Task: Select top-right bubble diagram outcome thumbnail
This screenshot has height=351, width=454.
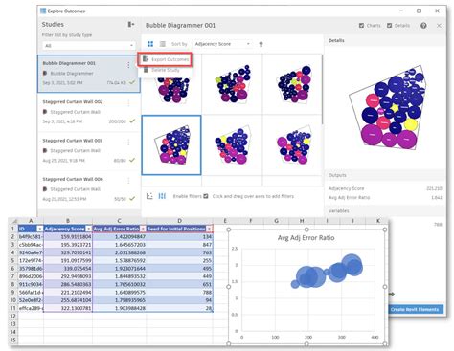Action: (x=292, y=84)
